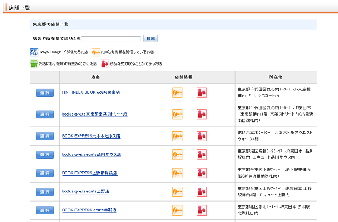Select BOOK EXPRESS六本木ヒルズ店 with 選択 button
Image resolution: width=338 pixels, height=222 pixels.
45,136
